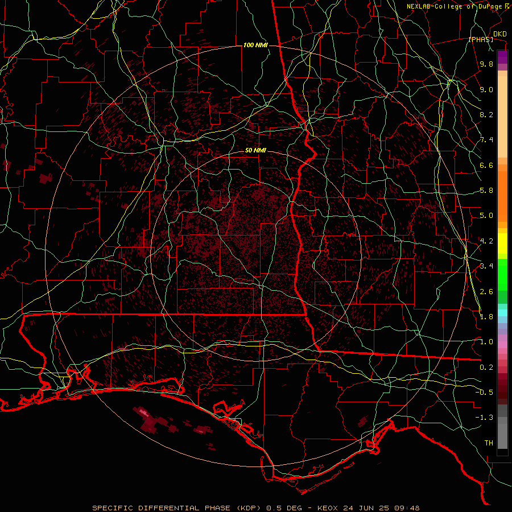Click the 9.0 value on the scale
512x512 pixels.
[486, 89]
